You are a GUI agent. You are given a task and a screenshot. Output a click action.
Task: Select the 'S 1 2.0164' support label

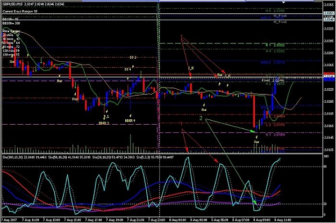275,134
